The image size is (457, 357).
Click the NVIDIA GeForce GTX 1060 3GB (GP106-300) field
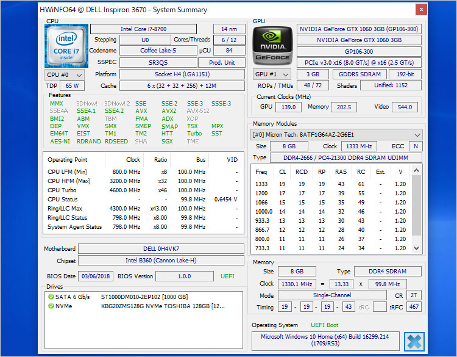pyautogui.click(x=358, y=29)
